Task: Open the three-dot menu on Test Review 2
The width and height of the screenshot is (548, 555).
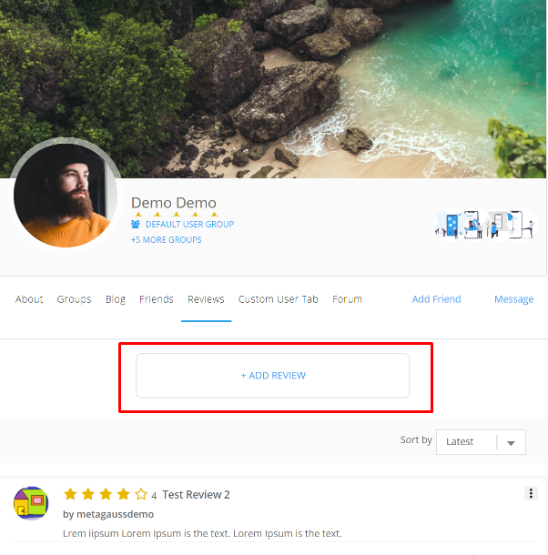Action: pyautogui.click(x=531, y=493)
